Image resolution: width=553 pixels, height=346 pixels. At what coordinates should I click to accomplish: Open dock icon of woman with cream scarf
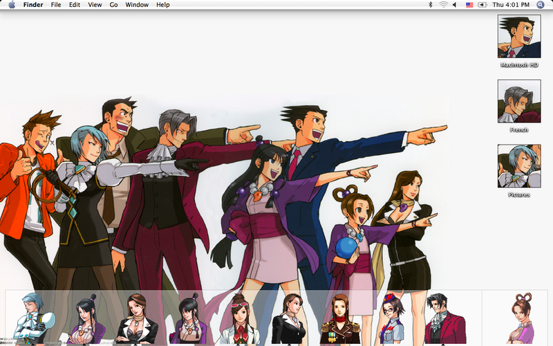pos(138,319)
